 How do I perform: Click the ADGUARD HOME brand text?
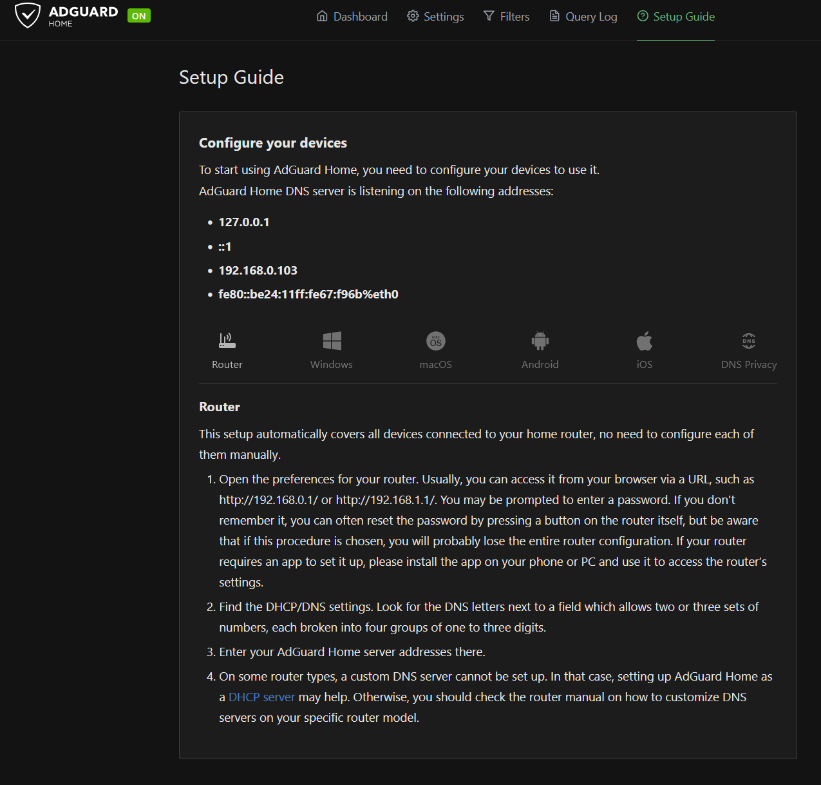83,16
